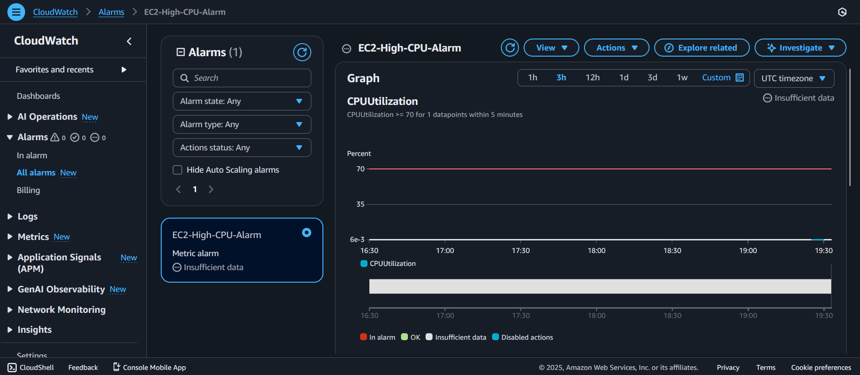Click the status icon in the alarm card
The height and width of the screenshot is (375, 860).
(177, 267)
